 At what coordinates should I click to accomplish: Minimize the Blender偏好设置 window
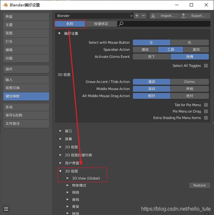tap(177, 5)
